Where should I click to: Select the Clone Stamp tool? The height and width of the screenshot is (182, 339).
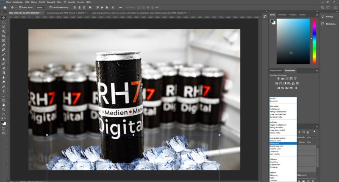tap(3, 59)
